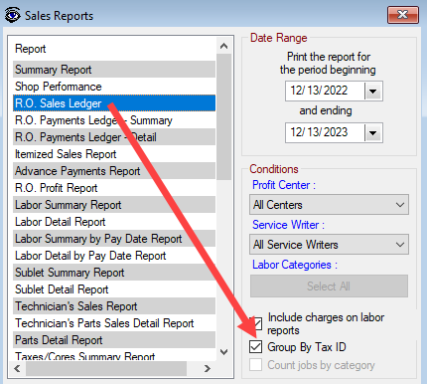Click the horizontal scroll right arrow

coord(208,368)
